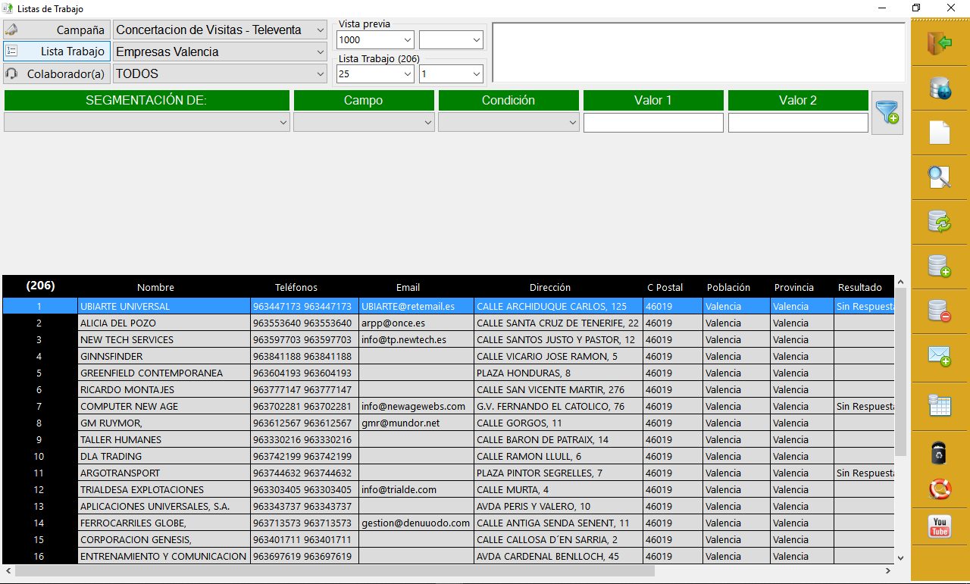Click the Valor 2 input field
The width and height of the screenshot is (970, 584).
[x=798, y=122]
